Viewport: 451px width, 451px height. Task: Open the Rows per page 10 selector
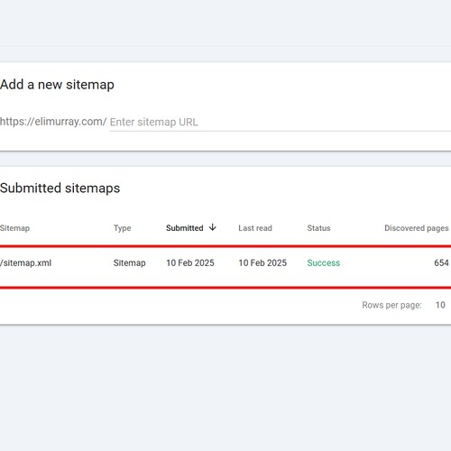point(440,305)
